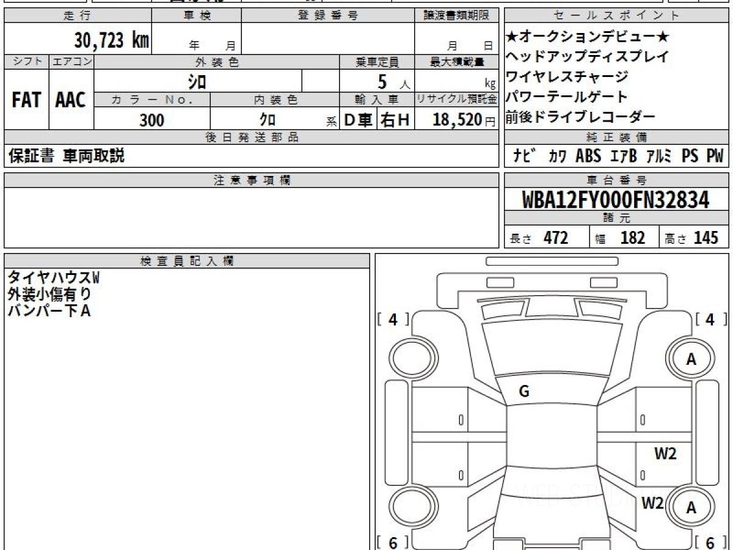733x550 pixels.
Task: Select the セールスポイント header
Action: pyautogui.click(x=617, y=16)
